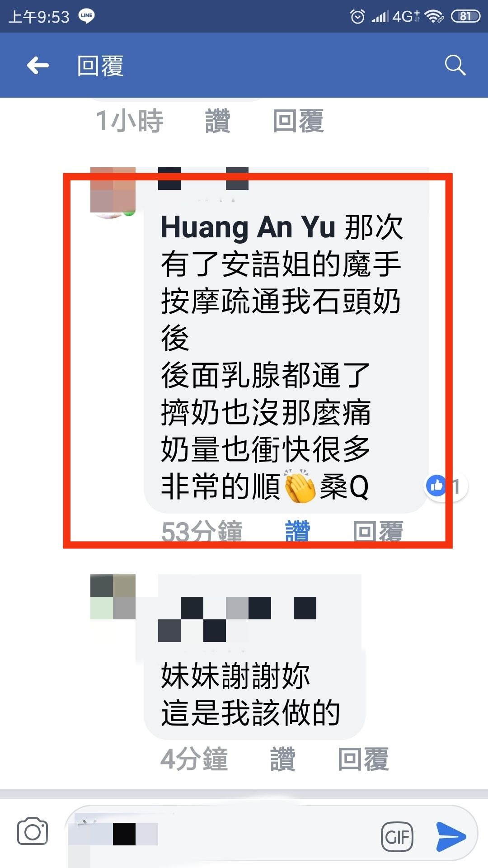
Task: Reply to the 妹妹謝謝妳 comment
Action: click(x=363, y=759)
